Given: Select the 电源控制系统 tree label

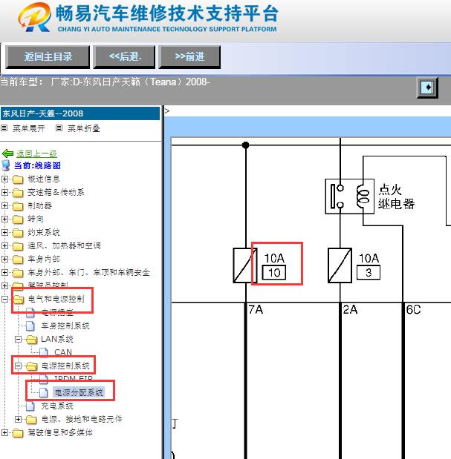Looking at the screenshot, I should click(65, 366).
